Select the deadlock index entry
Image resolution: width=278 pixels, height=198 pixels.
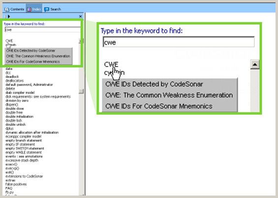(x=12, y=76)
